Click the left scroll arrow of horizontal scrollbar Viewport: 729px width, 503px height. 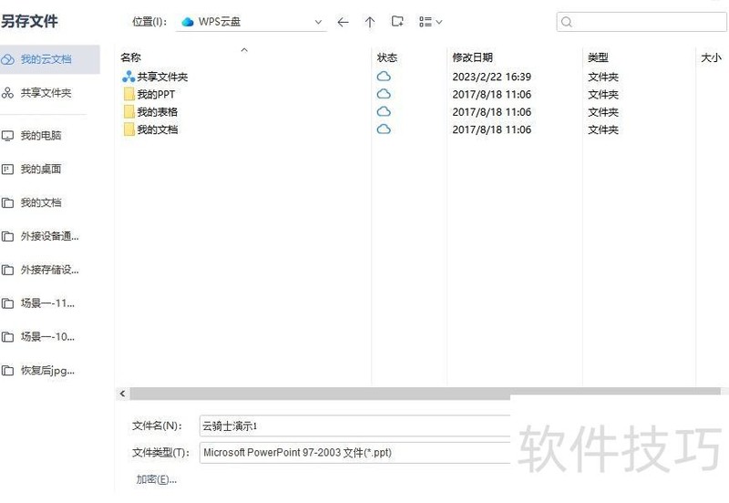click(122, 394)
